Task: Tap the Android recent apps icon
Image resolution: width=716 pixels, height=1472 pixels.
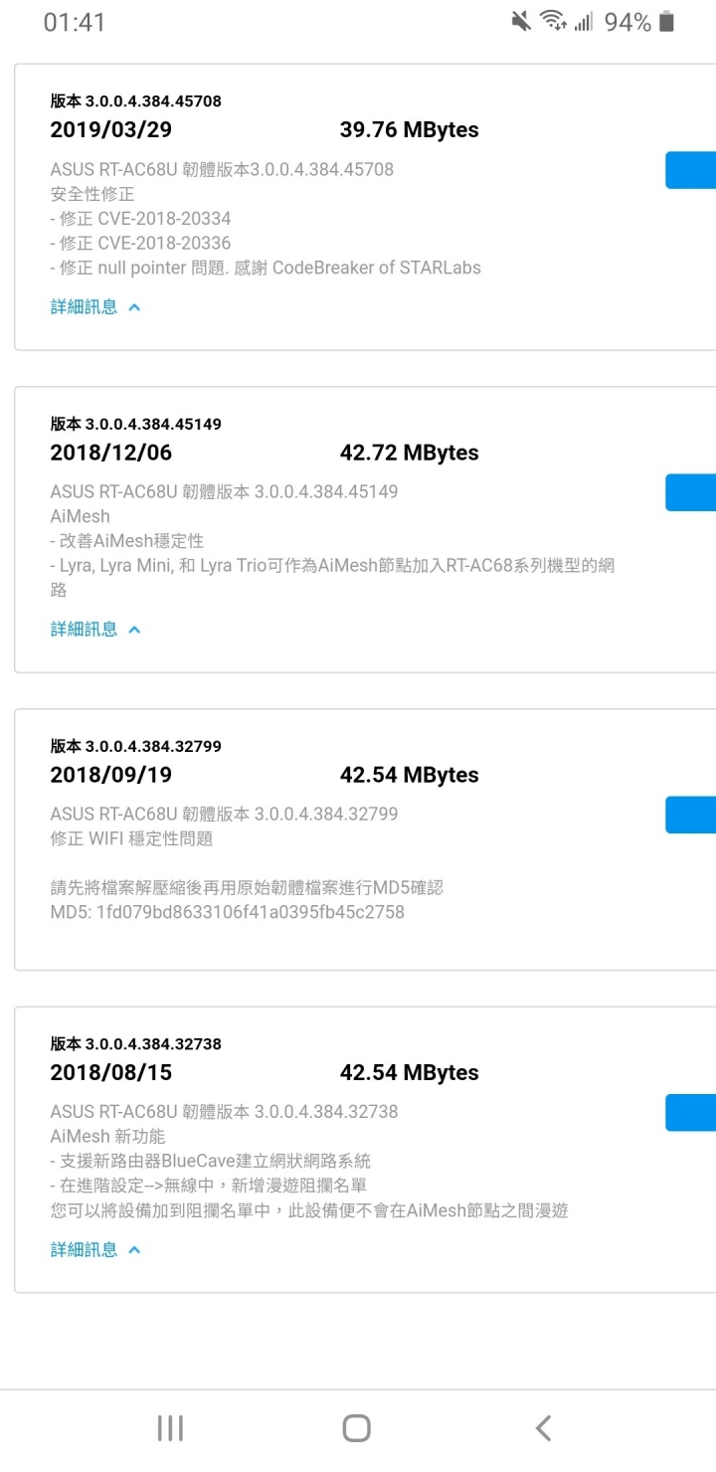Action: [x=170, y=1428]
